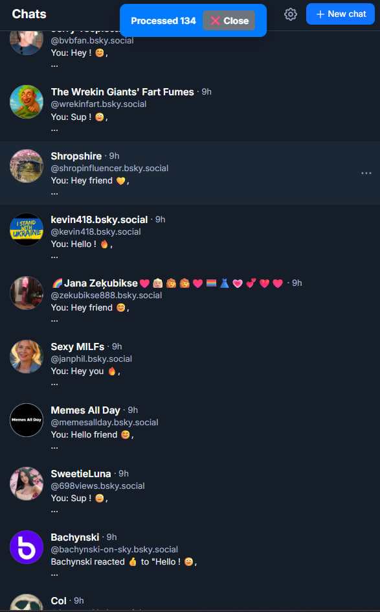The height and width of the screenshot is (612, 380).
Task: Open chat with kevin418.bsky.social
Action: coord(190,237)
